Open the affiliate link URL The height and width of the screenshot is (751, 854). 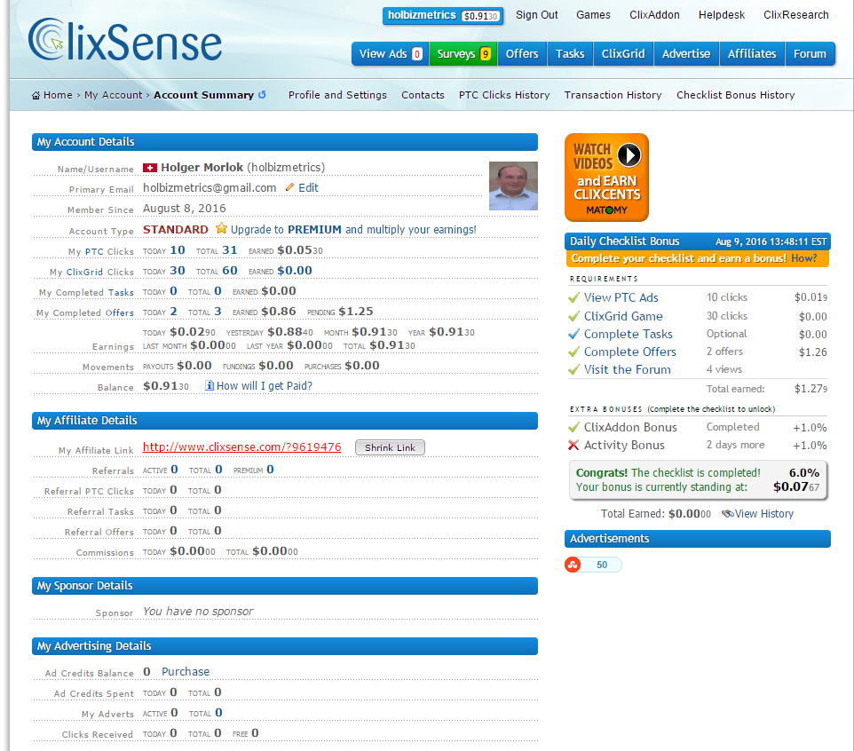coord(241,447)
